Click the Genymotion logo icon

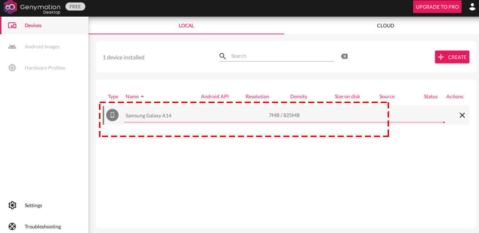tap(10, 7)
